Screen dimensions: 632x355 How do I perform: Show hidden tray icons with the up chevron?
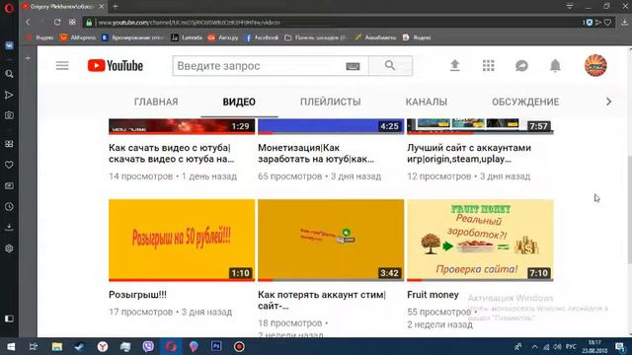534,346
